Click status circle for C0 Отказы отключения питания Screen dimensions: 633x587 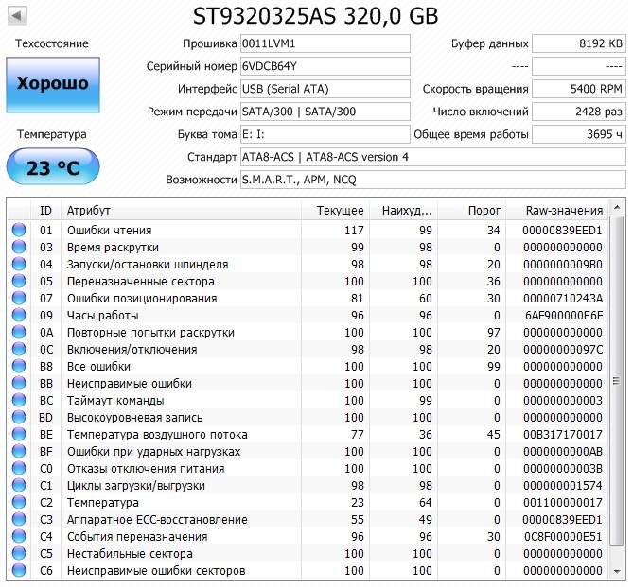[19, 468]
